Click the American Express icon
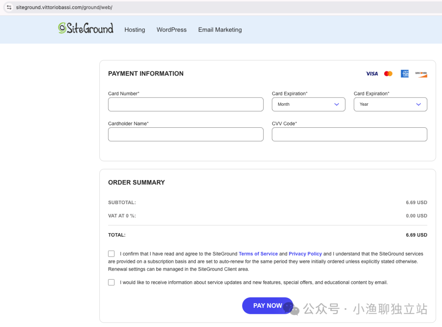The image size is (442, 327). tap(404, 73)
